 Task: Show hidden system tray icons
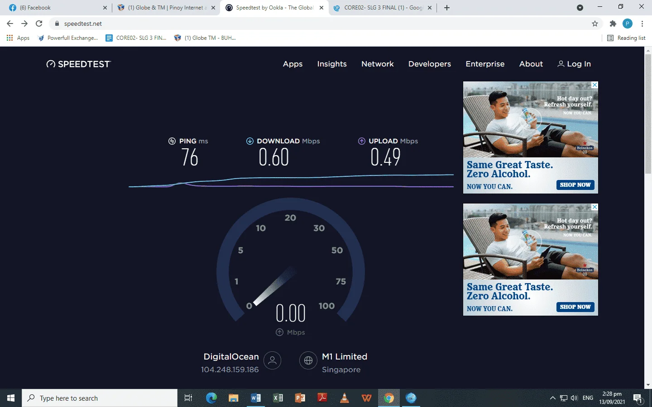[x=552, y=398]
